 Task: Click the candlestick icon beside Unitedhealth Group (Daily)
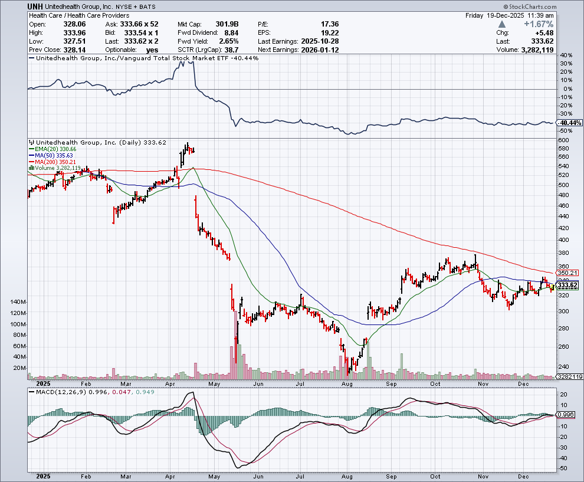(x=31, y=143)
